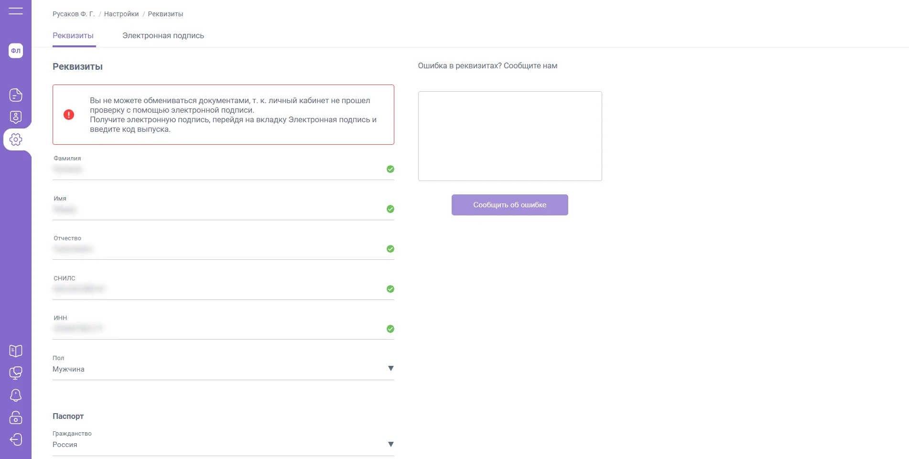This screenshot has height=459, width=909.
Task: Click the green checkmark beside ИНН
Action: coord(390,329)
